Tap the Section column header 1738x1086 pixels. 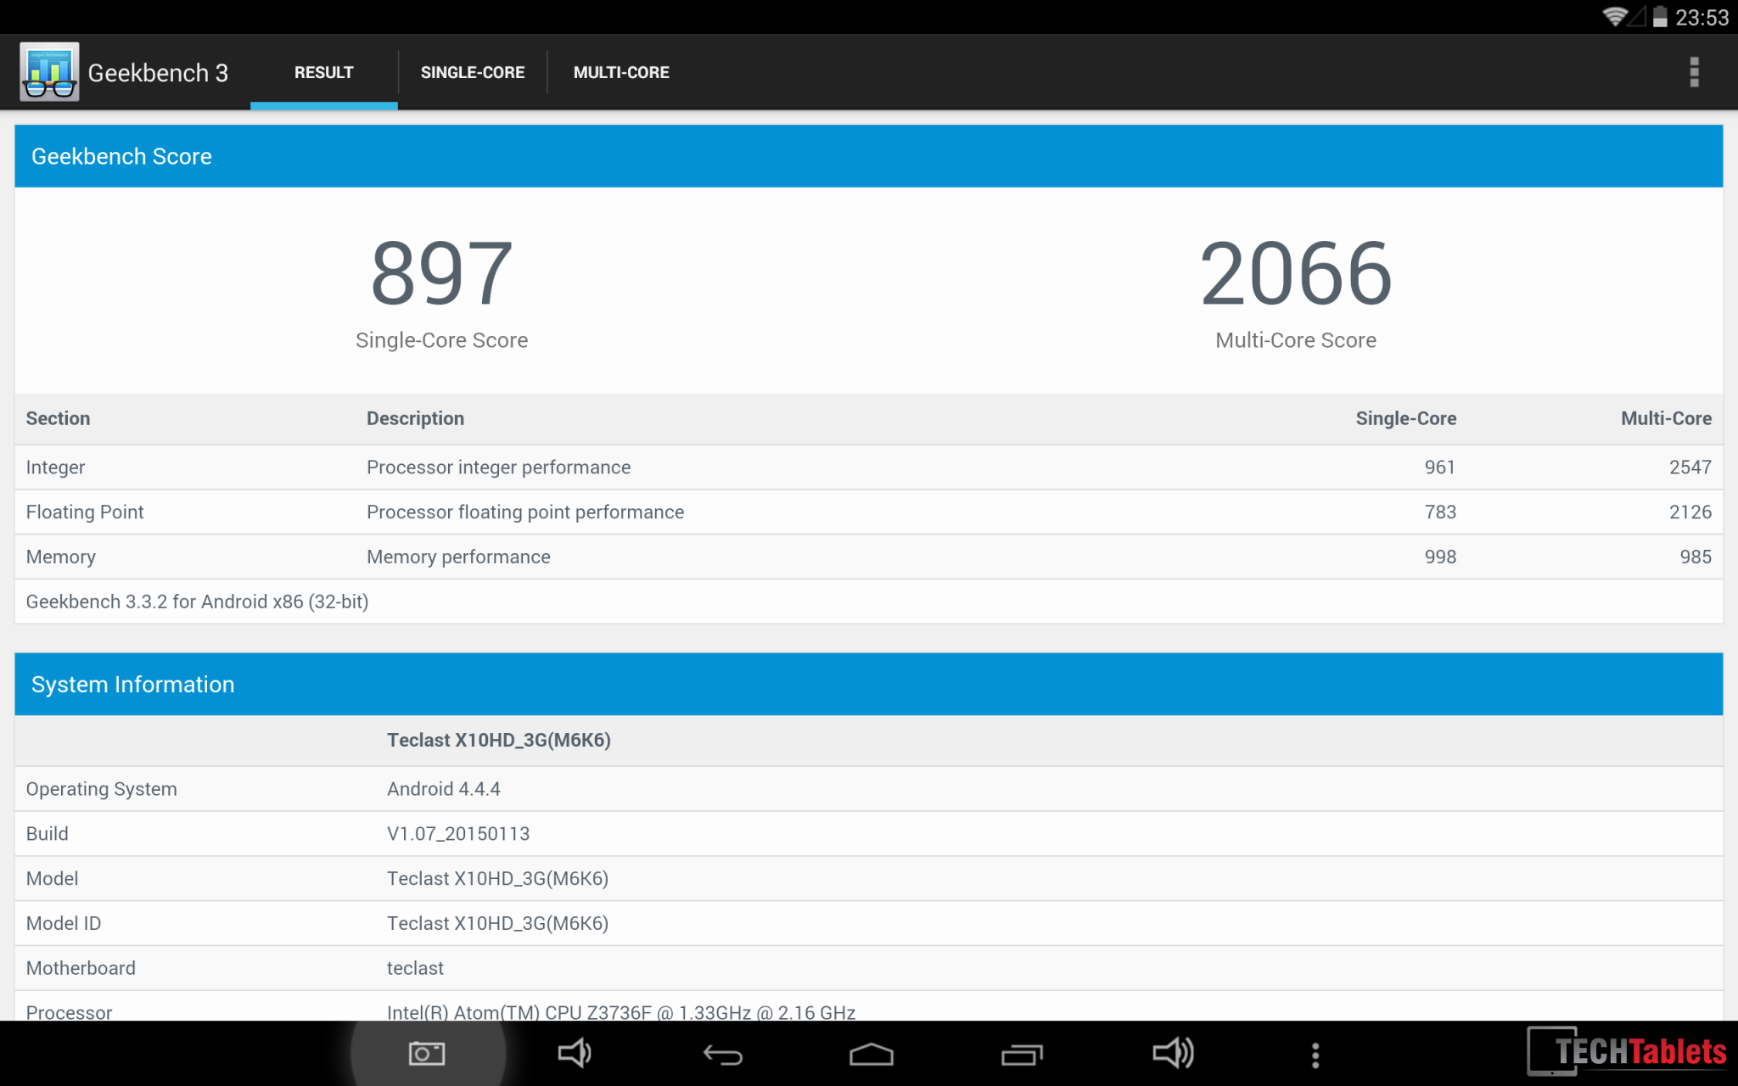click(x=58, y=418)
